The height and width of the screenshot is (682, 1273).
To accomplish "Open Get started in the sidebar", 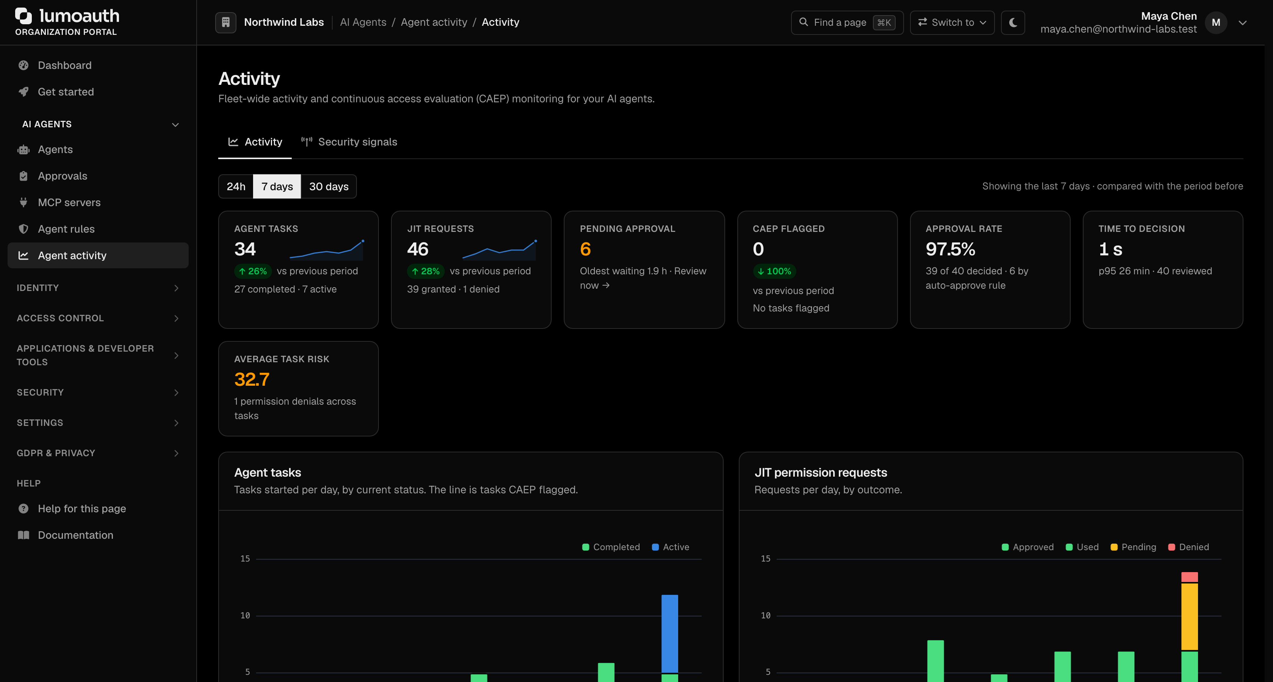I will pyautogui.click(x=98, y=92).
